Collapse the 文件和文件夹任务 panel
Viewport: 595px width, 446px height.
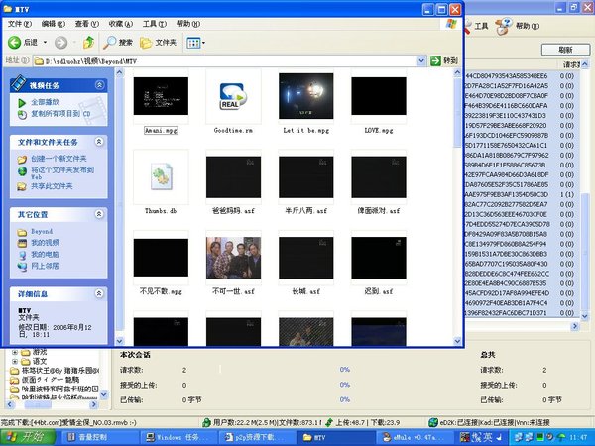99,142
